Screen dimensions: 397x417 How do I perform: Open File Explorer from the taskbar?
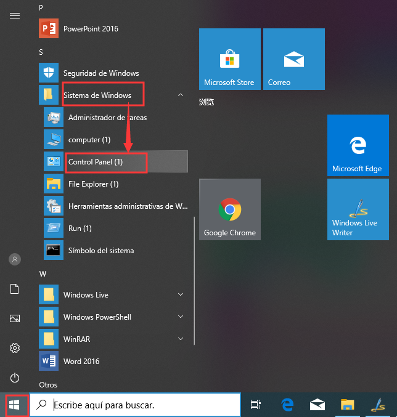[348, 405]
